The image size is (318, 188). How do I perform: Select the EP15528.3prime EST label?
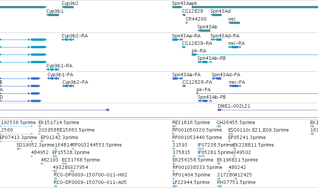pyautogui.click(x=71, y=152)
